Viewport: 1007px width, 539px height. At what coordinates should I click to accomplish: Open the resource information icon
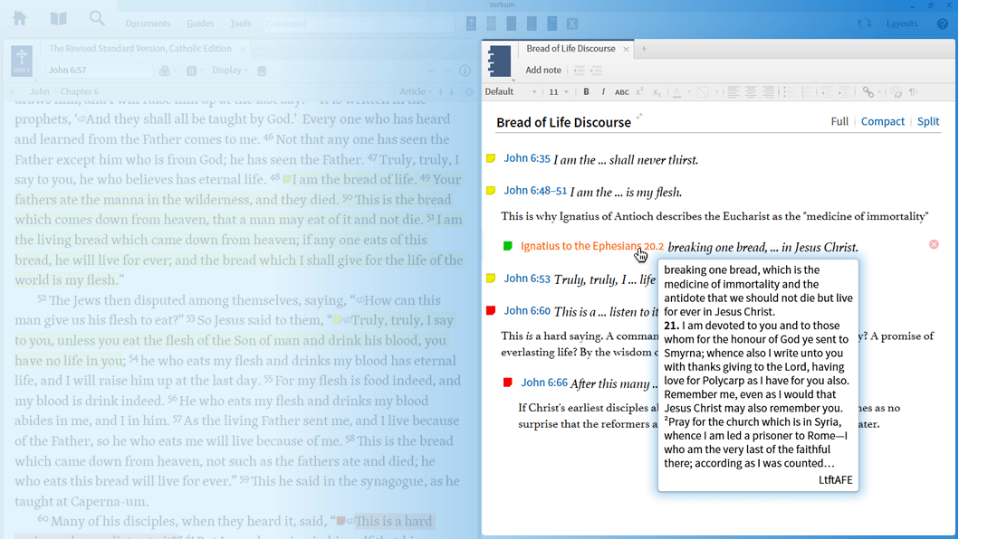point(465,71)
